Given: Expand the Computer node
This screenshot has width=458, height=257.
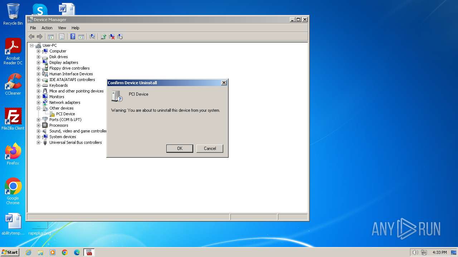Looking at the screenshot, I should [x=38, y=51].
